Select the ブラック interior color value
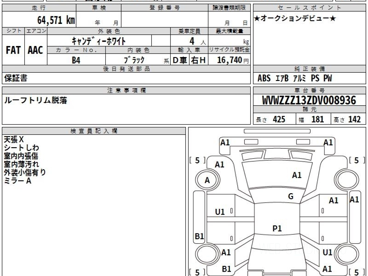This screenshot has width=368, height=276. (x=134, y=60)
